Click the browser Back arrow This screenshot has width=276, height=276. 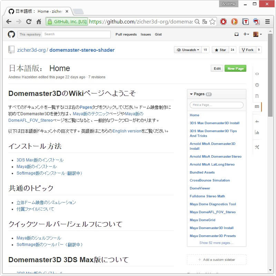9,22
